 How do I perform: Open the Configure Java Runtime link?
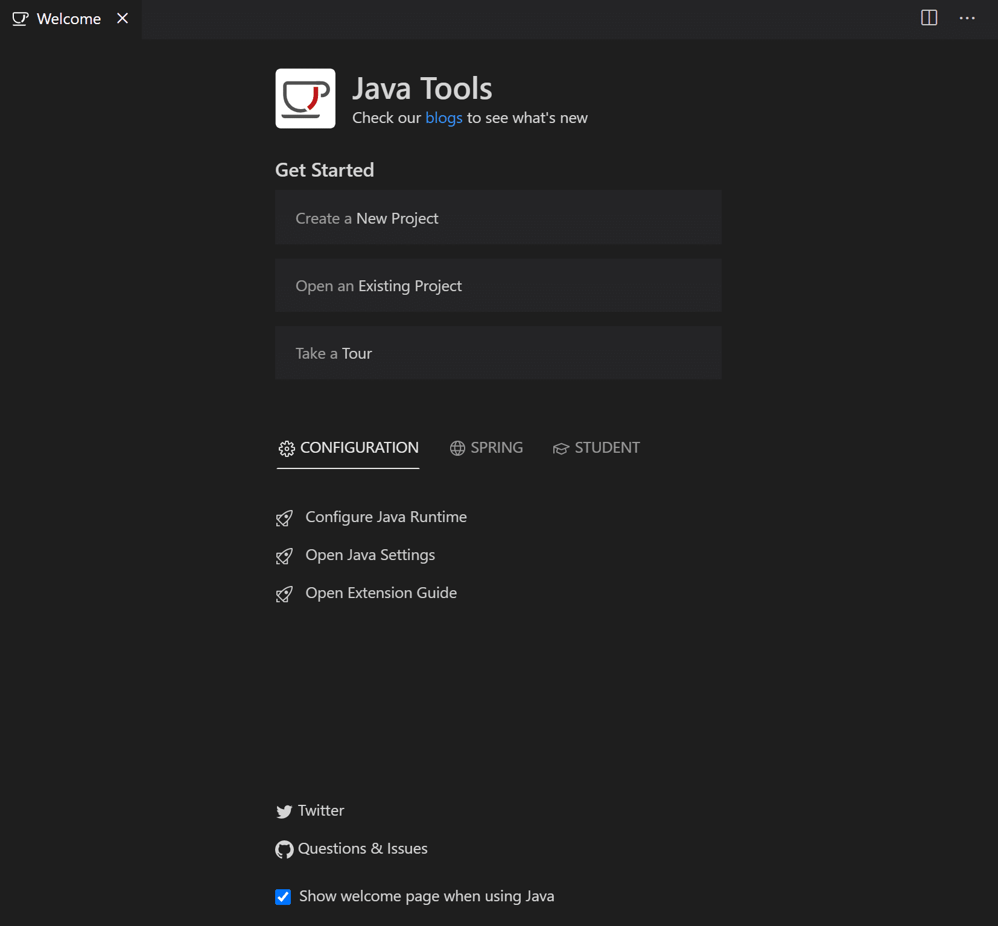click(x=386, y=517)
